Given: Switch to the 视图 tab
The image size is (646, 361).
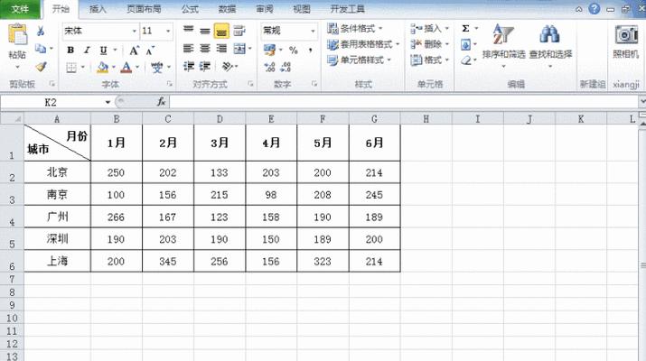Looking at the screenshot, I should 302,9.
